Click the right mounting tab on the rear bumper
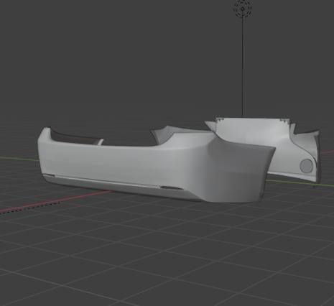The image size is (334, 306). (x=285, y=121)
